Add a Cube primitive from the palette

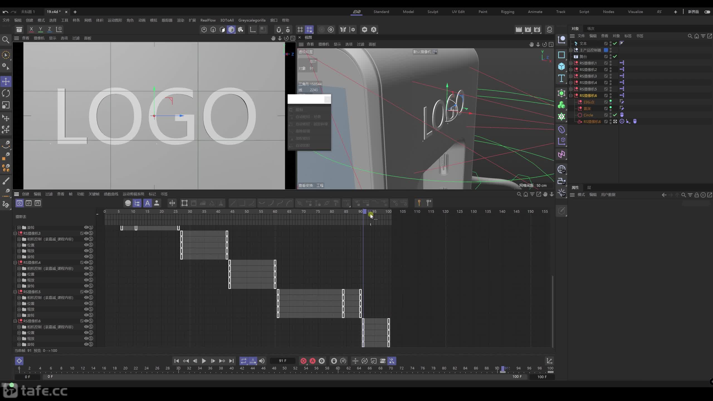pos(561,66)
